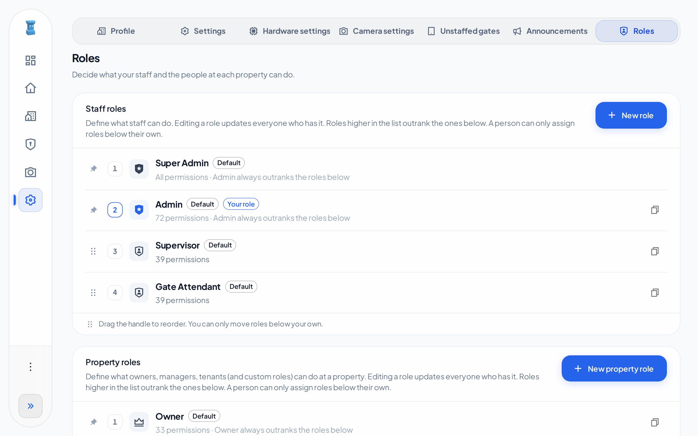
Task: Switch to the Profile tab
Action: (x=116, y=31)
